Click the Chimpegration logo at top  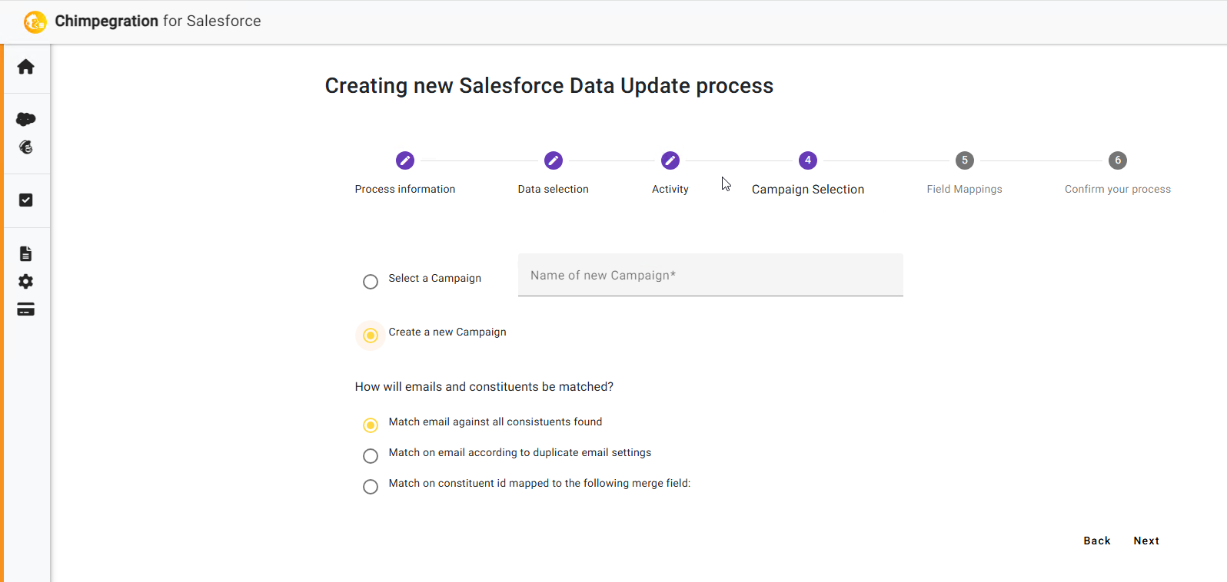(35, 21)
